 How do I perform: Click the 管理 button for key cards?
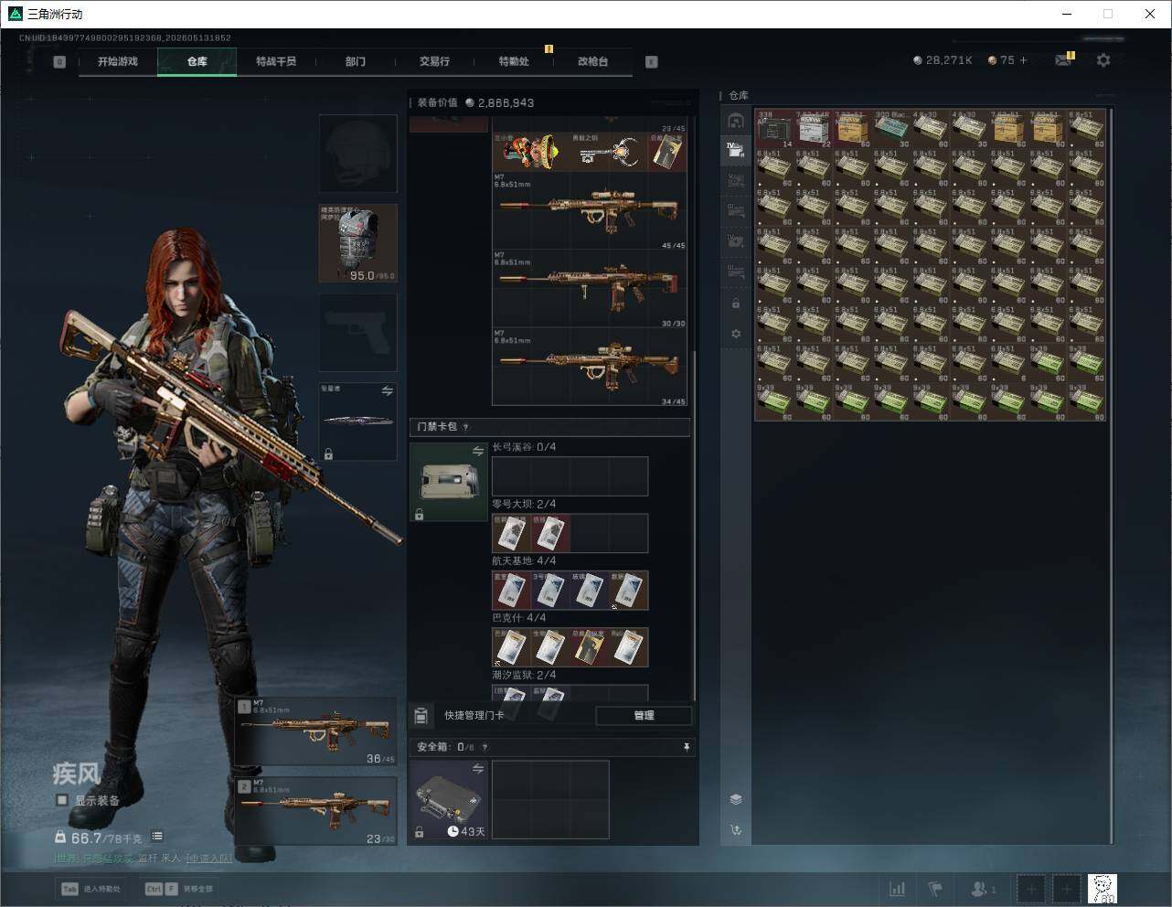(644, 715)
